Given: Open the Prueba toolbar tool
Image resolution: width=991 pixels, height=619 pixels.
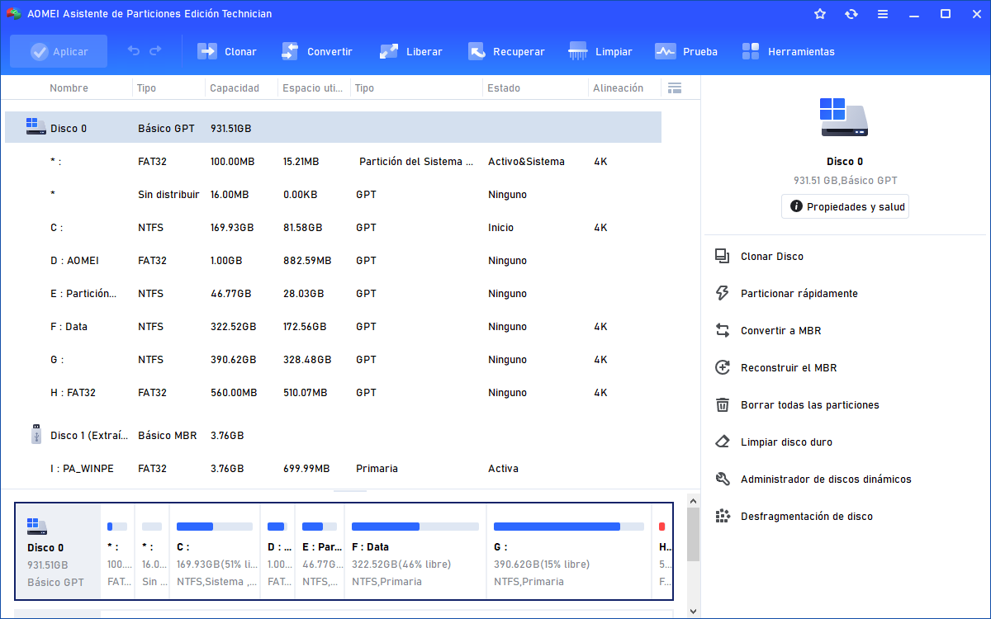Looking at the screenshot, I should (686, 51).
